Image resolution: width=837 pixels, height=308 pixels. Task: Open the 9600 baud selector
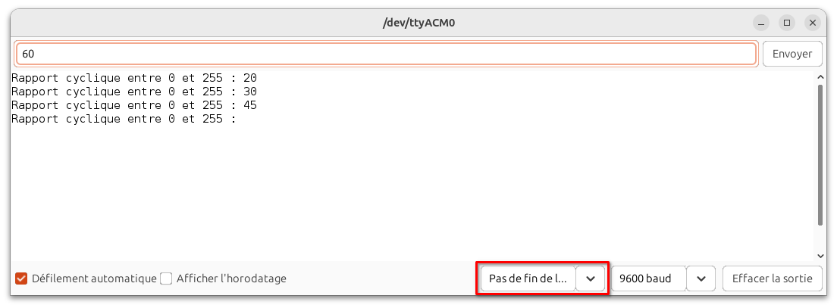pyautogui.click(x=649, y=278)
